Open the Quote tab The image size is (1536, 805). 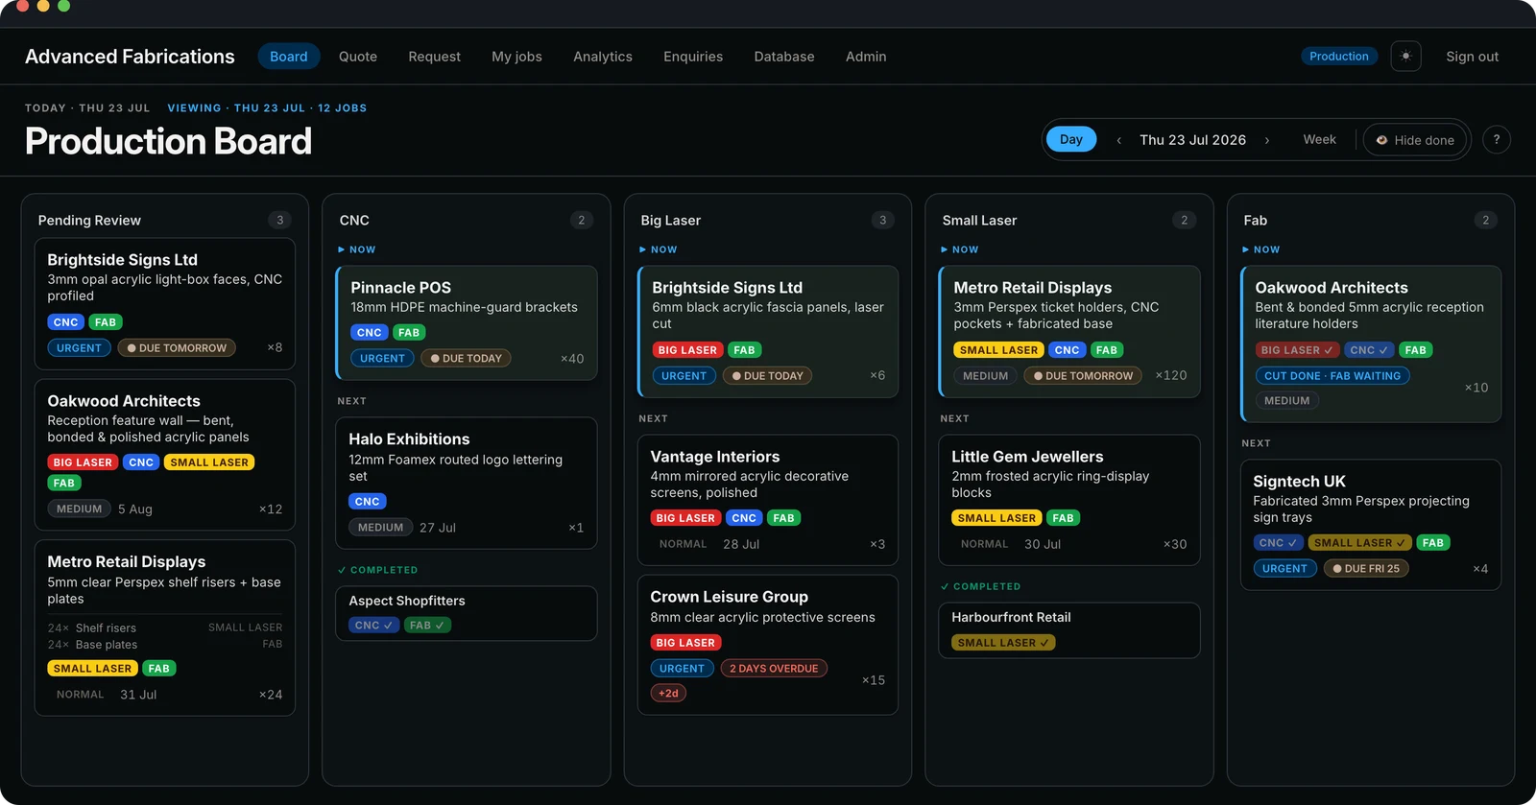[358, 57]
